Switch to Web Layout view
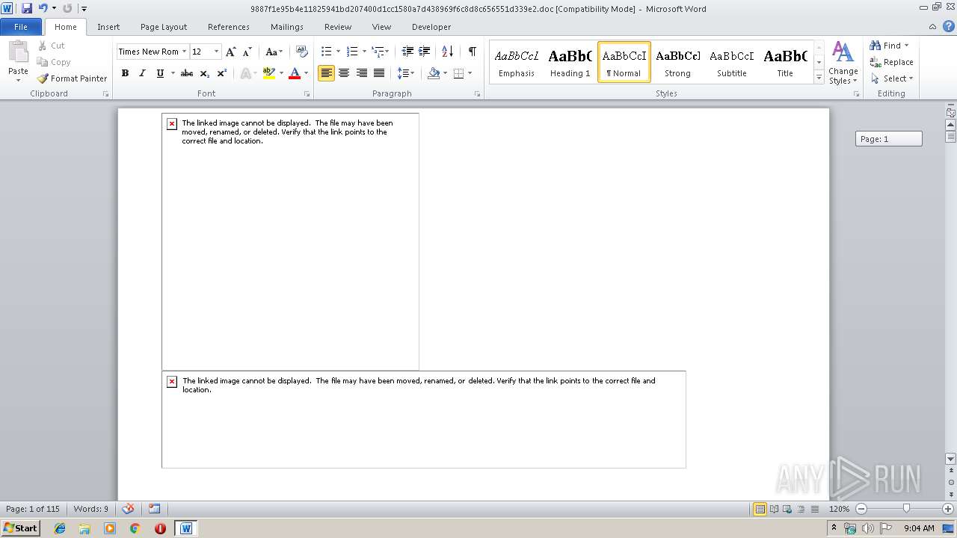 (787, 509)
